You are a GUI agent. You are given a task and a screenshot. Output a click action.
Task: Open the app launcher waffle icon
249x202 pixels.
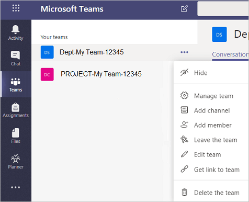click(x=16, y=8)
